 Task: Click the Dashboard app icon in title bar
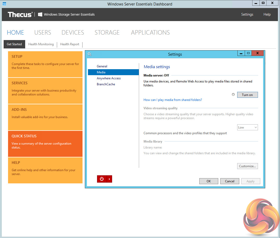click(4, 4)
